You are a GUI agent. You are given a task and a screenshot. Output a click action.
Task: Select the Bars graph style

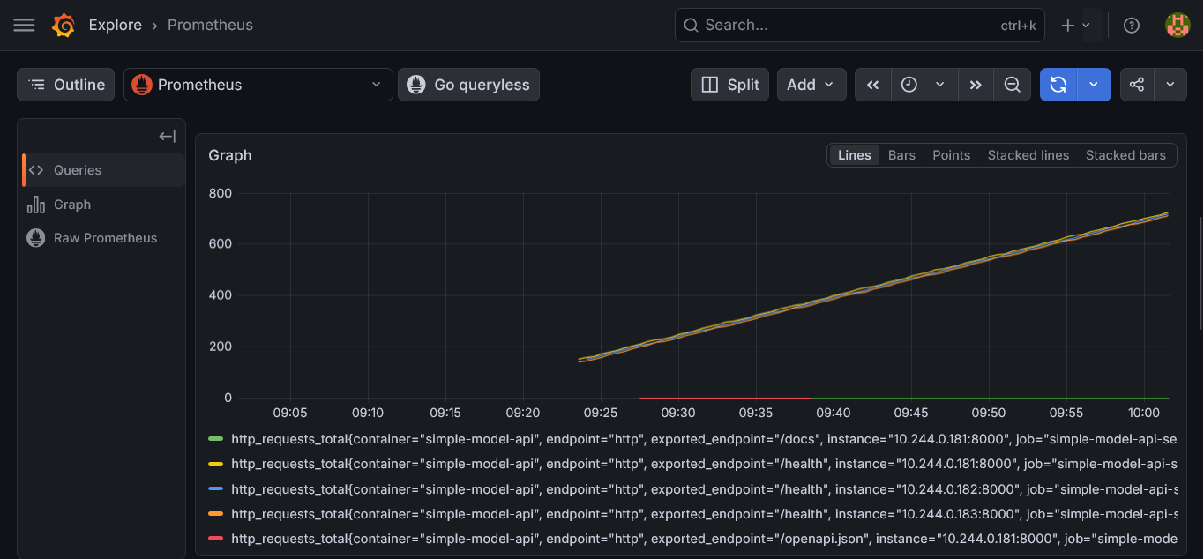click(x=901, y=155)
